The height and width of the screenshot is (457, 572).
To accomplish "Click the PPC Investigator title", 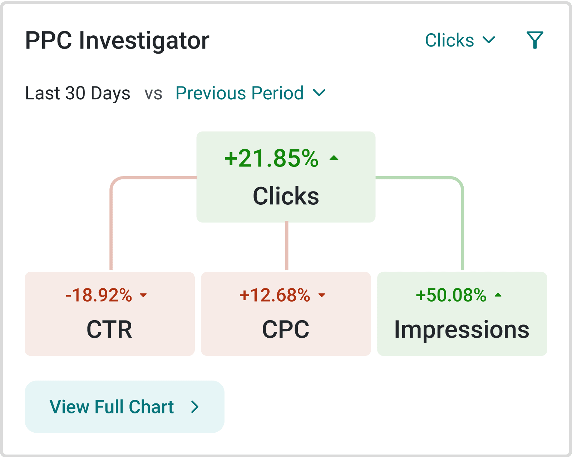I will (x=117, y=40).
